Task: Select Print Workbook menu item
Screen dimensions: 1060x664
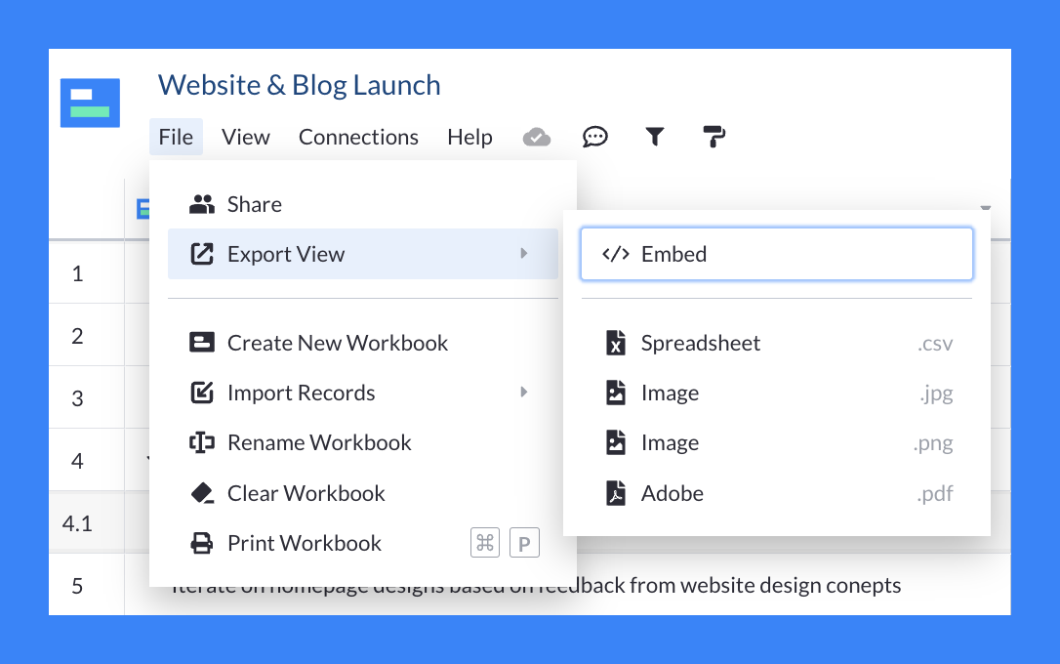Action: (304, 543)
